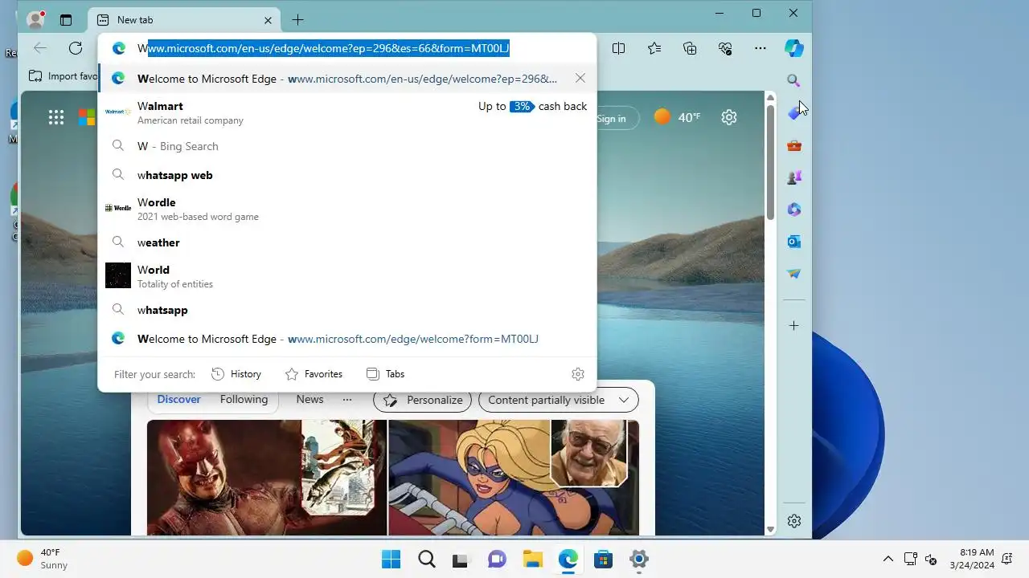Open the Edge profile avatar icon

[x=35, y=19]
